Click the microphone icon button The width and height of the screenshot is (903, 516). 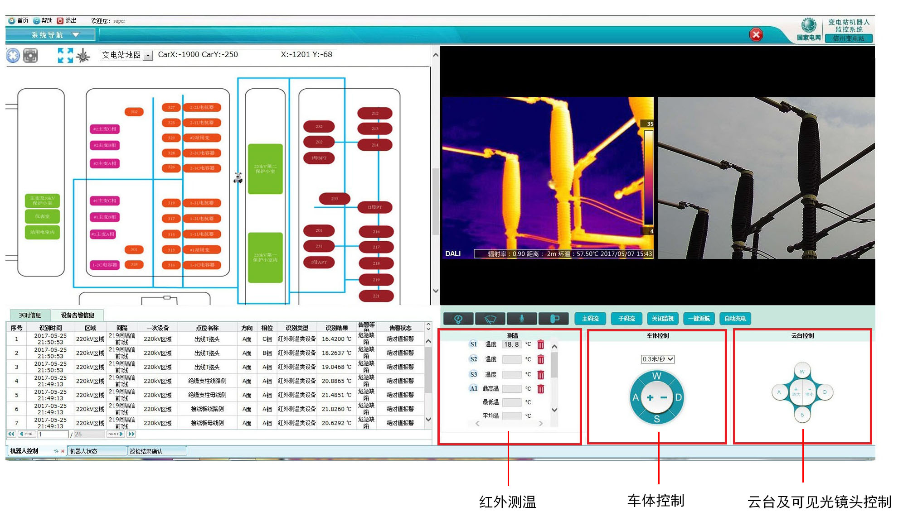pos(522,319)
